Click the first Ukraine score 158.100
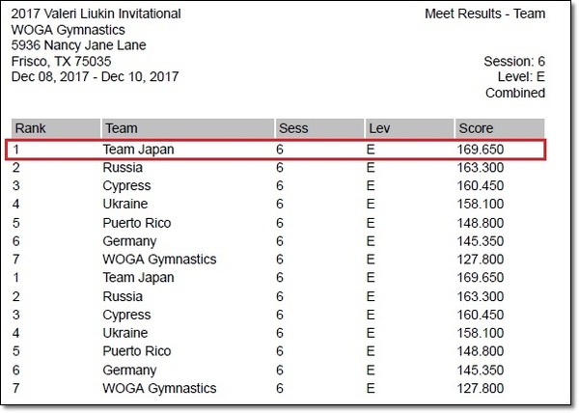The width and height of the screenshot is (579, 413). point(481,204)
